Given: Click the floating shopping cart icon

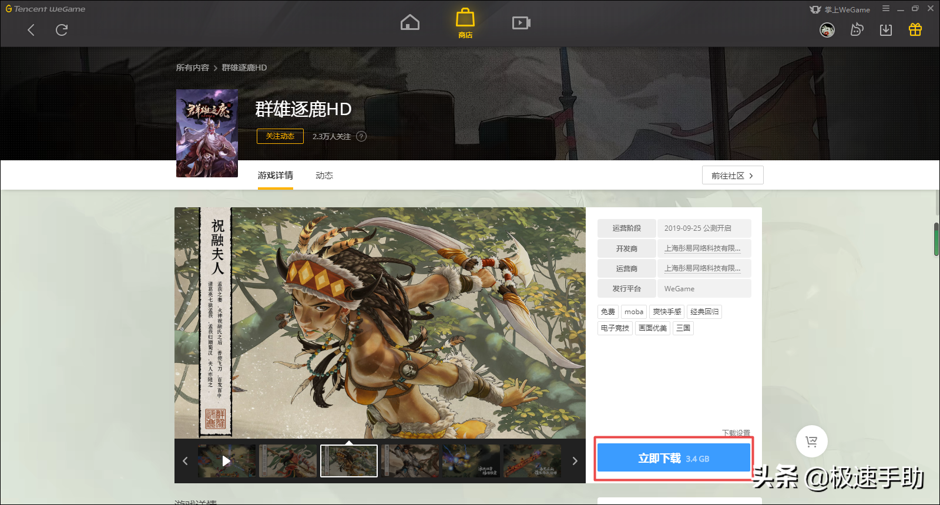Looking at the screenshot, I should (811, 441).
